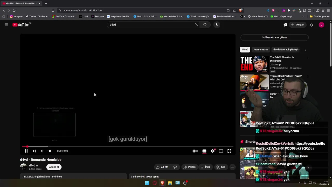Click the magnifier search button
332x187 pixels.
tap(205, 25)
